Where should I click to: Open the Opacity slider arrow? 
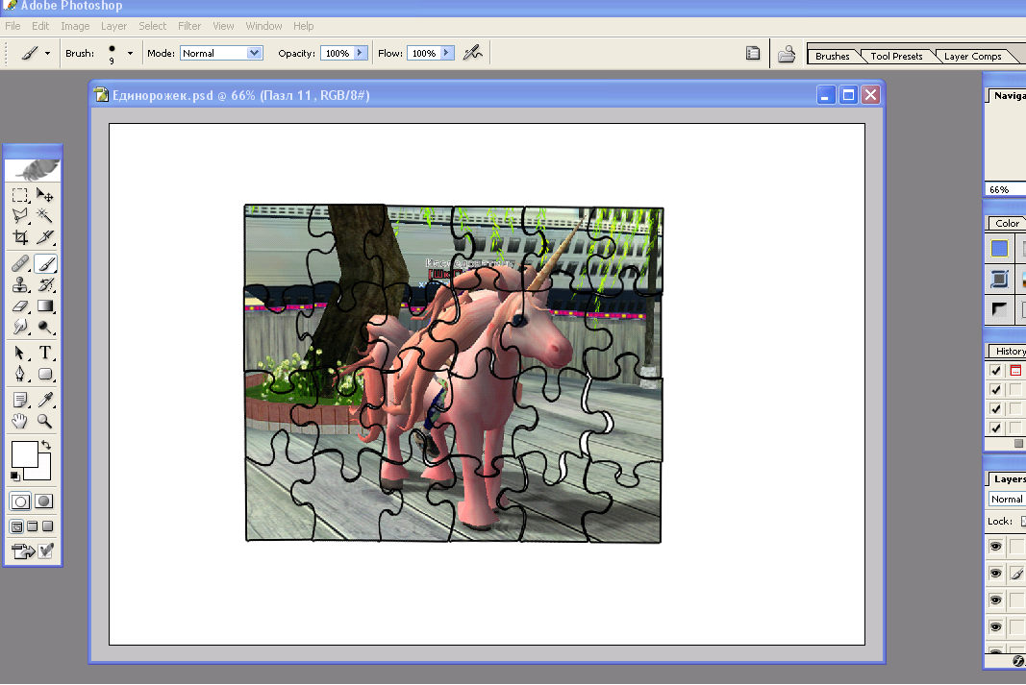[361, 53]
